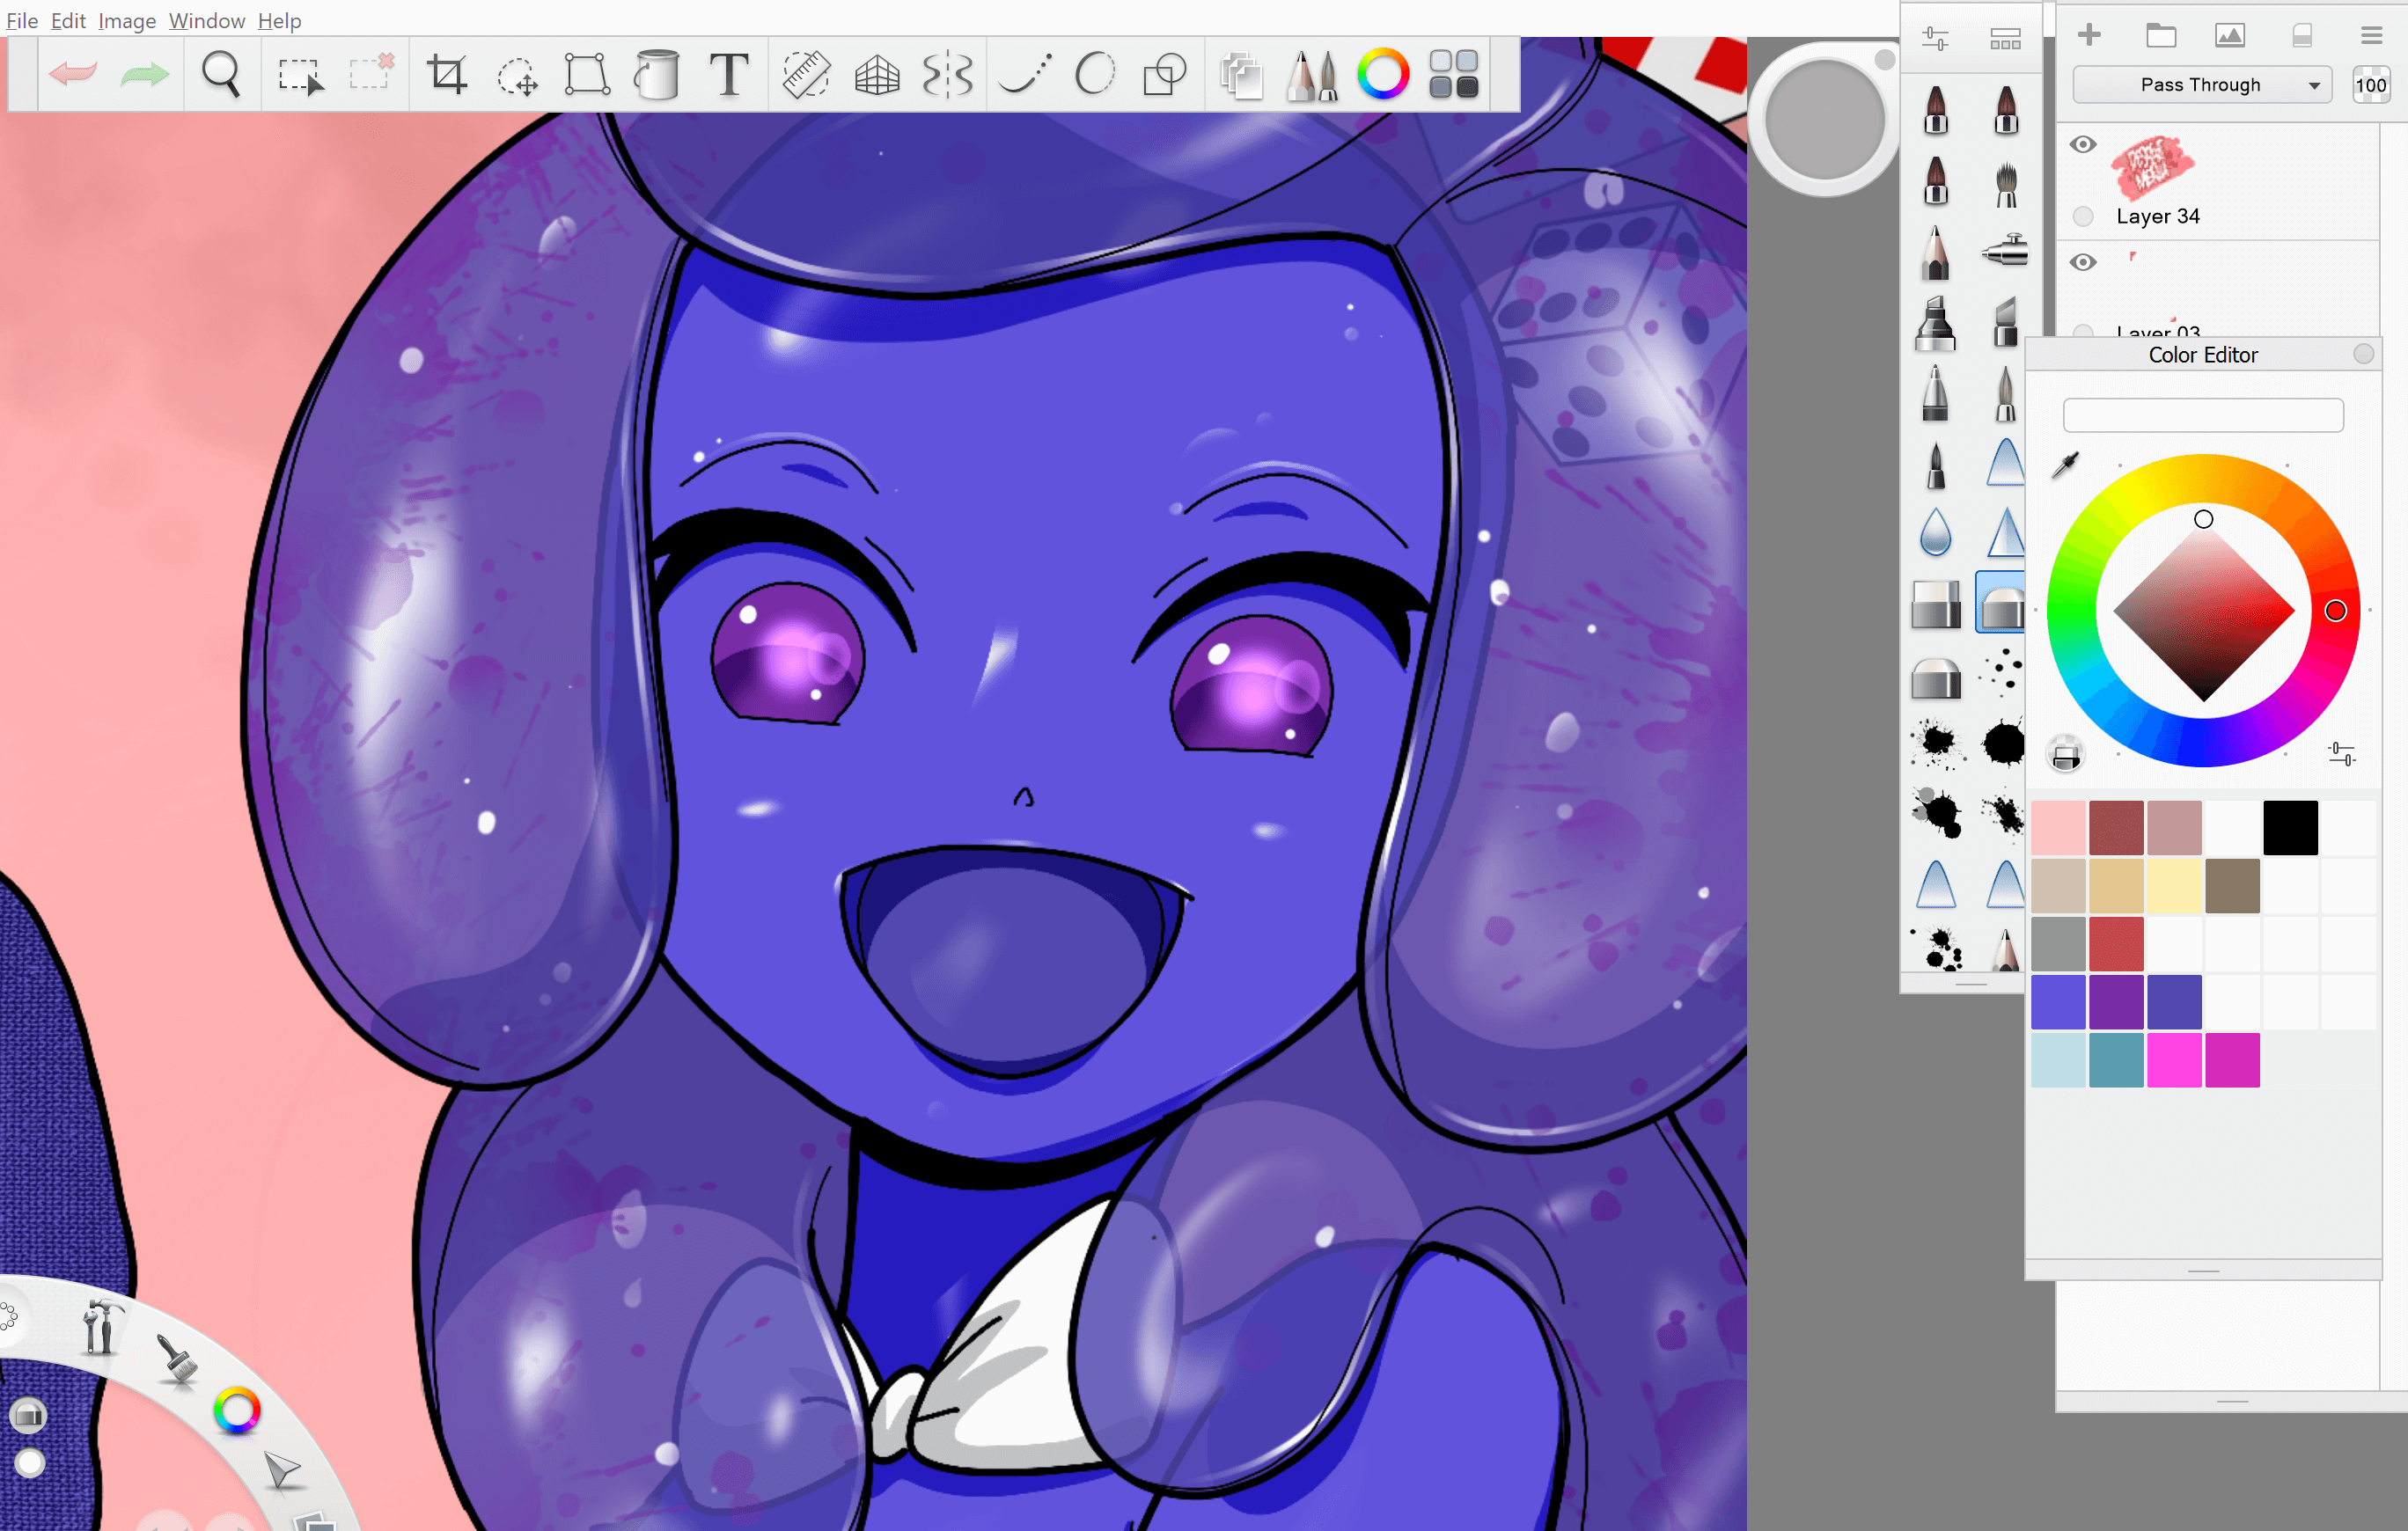Open the Ruler tool
Image resolution: width=2408 pixels, height=1531 pixels.
coord(805,75)
